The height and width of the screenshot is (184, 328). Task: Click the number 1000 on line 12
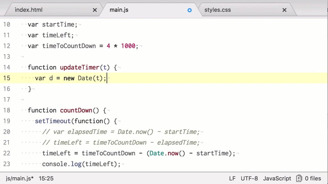(128, 46)
